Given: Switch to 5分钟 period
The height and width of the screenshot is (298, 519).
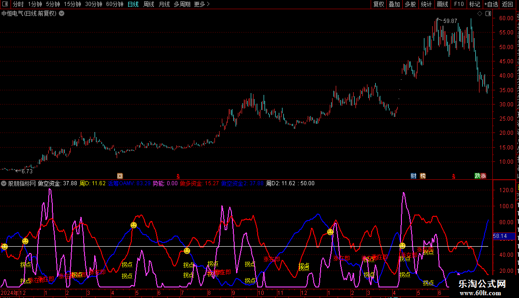Looking at the screenshot, I should tap(53, 4).
